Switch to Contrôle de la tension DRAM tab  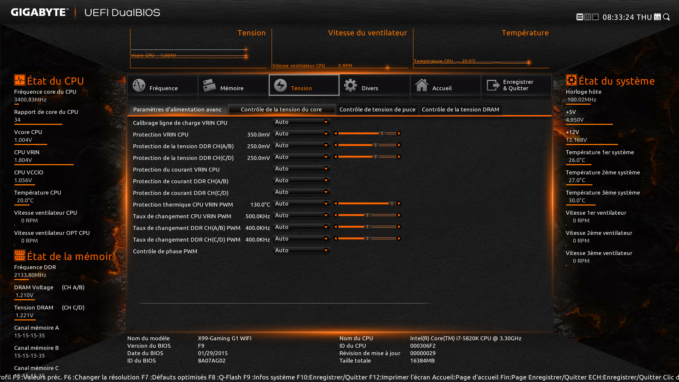click(460, 110)
